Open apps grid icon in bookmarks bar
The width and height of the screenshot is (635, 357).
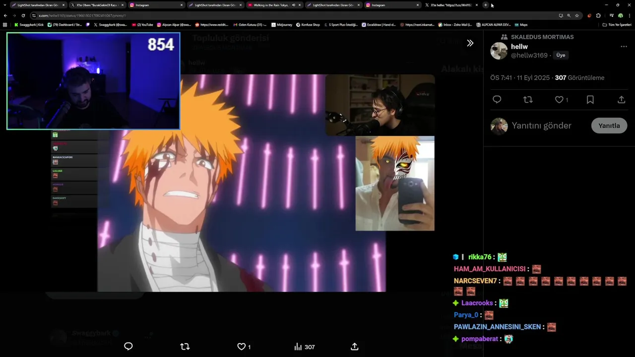coord(5,24)
